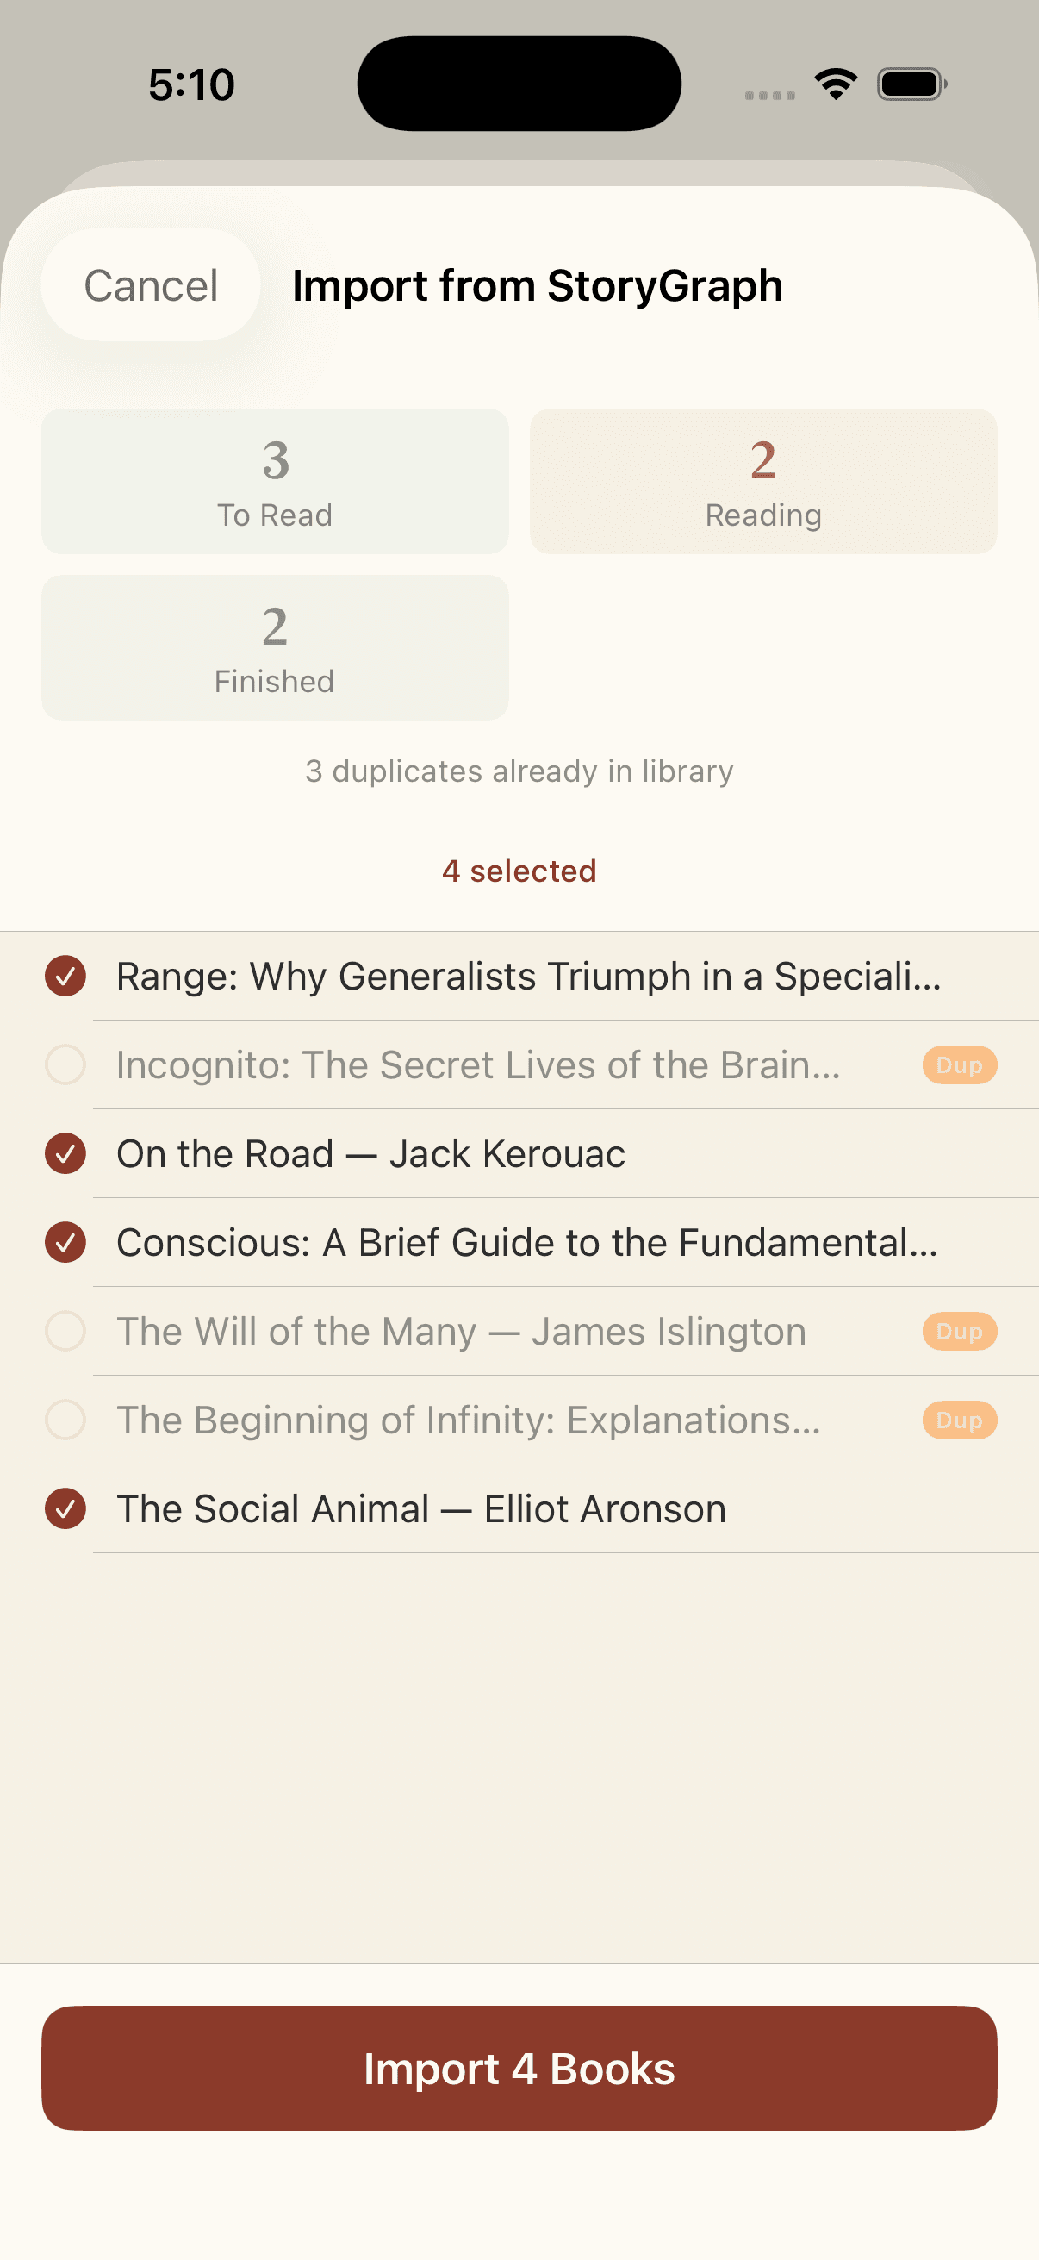Tap the 3 duplicates already in library text
Screen dimensions: 1039x2260
click(519, 771)
